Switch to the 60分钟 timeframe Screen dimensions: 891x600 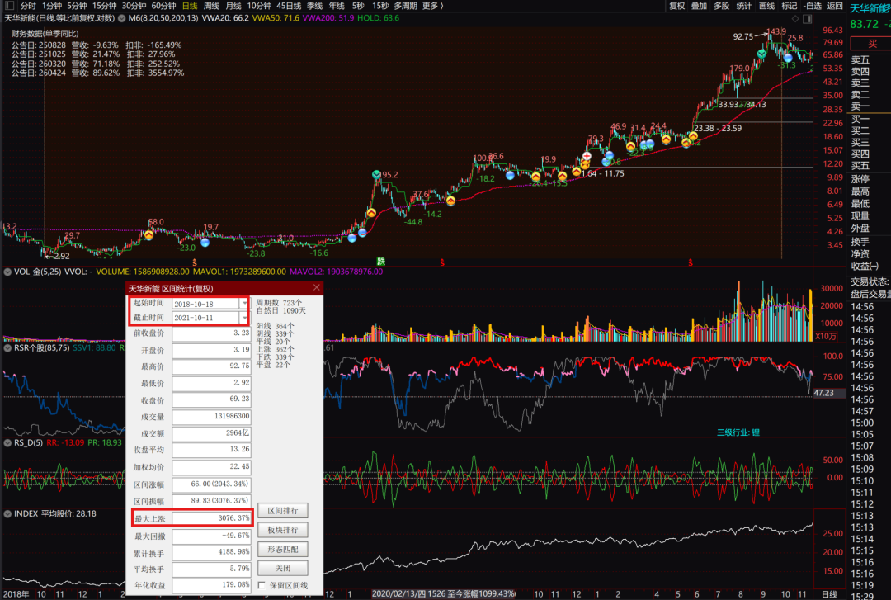tap(163, 6)
